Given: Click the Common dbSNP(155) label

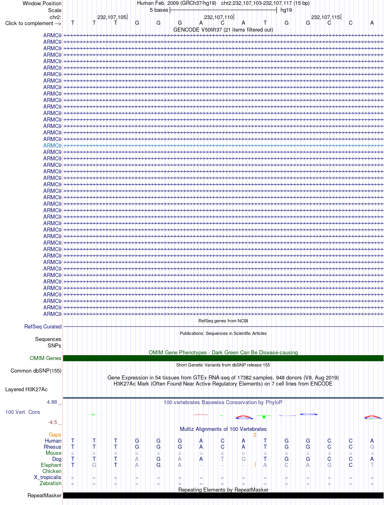Looking at the screenshot, I should coord(36,371).
